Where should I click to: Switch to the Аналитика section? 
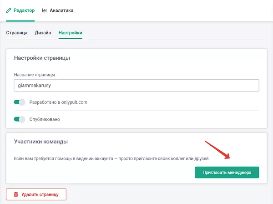(57, 10)
